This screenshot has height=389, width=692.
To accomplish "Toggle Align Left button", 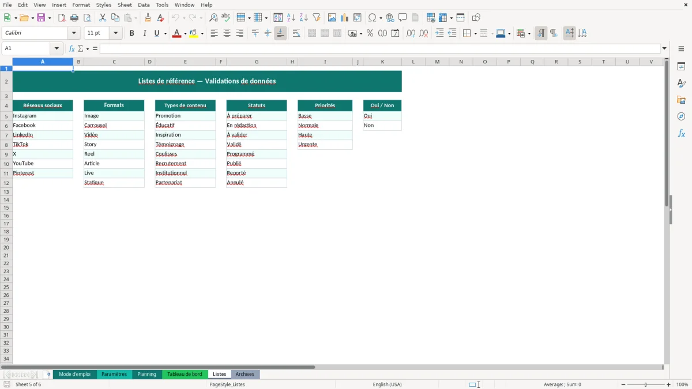I will tap(215, 33).
